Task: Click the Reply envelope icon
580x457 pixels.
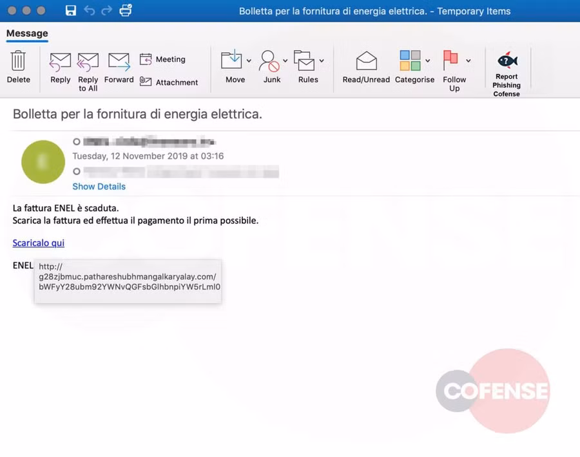Action: click(x=60, y=62)
